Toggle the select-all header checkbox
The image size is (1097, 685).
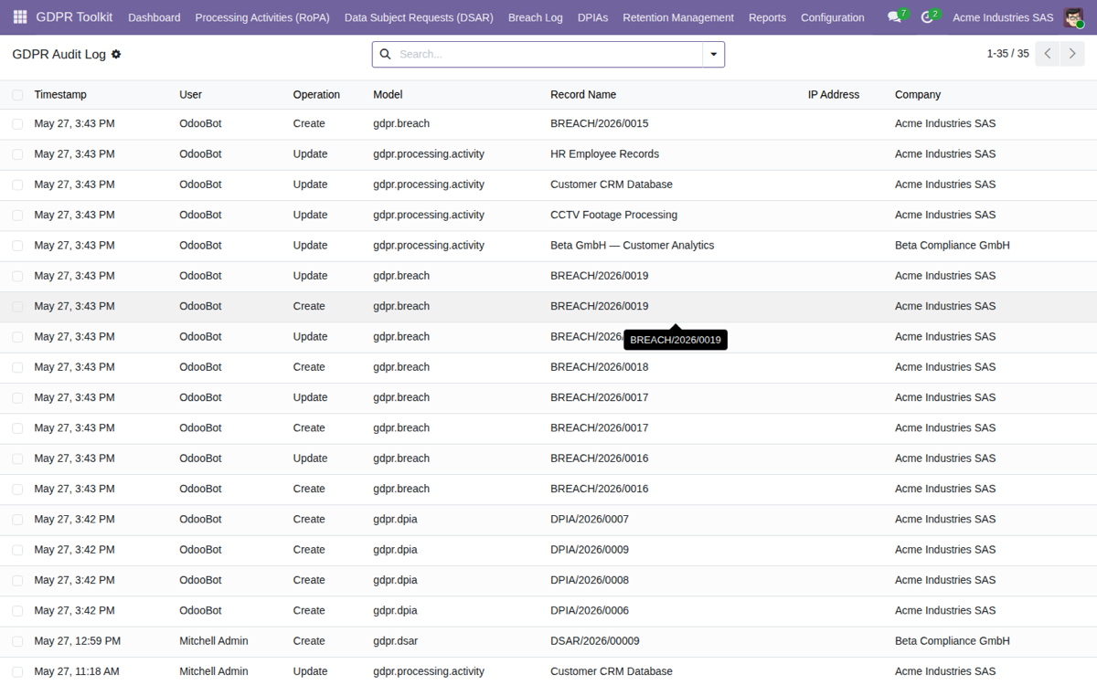point(17,95)
